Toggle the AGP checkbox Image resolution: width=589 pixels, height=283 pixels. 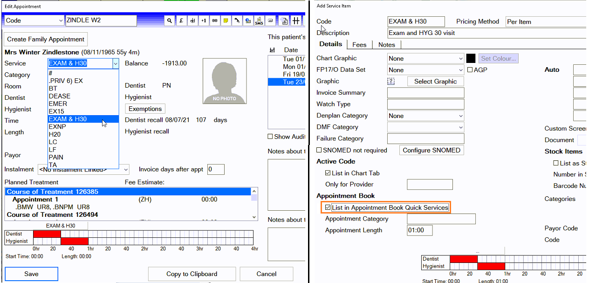pos(470,69)
